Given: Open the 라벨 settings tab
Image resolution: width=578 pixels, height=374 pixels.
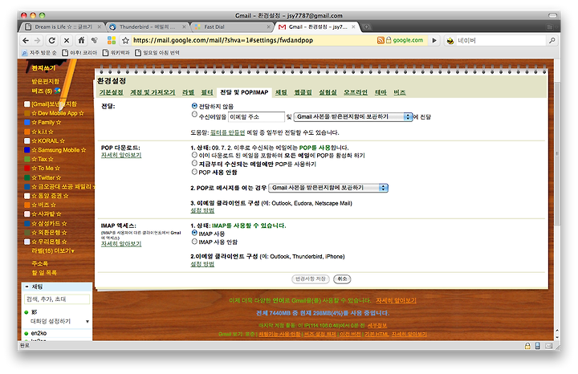Looking at the screenshot, I should pos(188,92).
